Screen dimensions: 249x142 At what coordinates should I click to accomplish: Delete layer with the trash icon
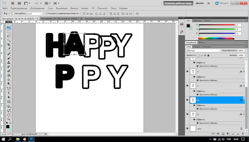pos(243,133)
